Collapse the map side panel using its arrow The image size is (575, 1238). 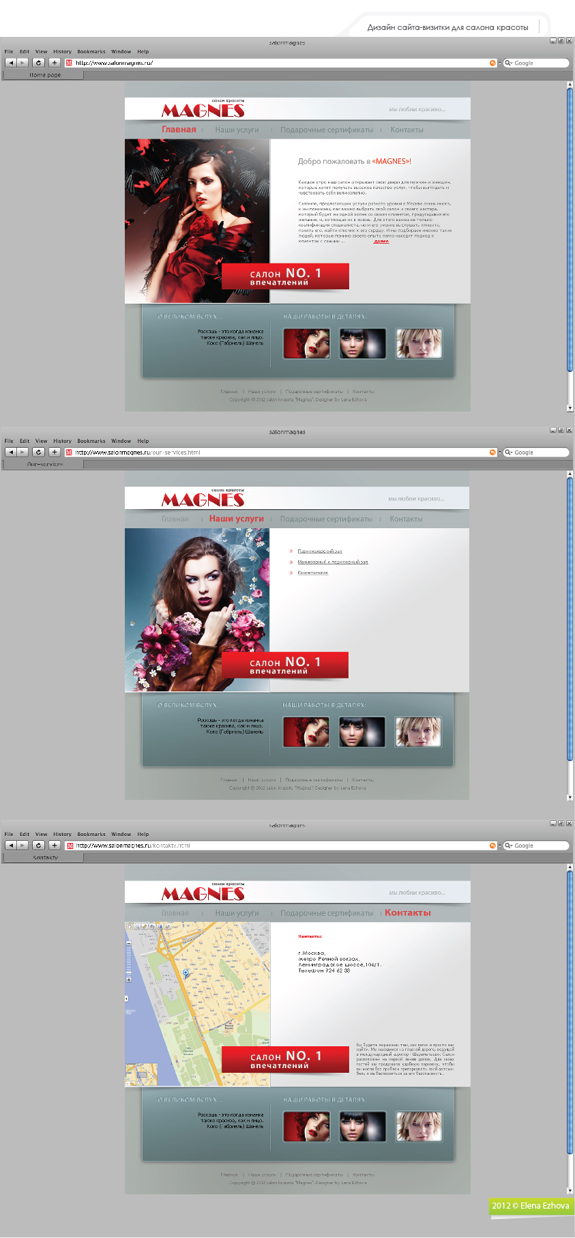[126, 998]
